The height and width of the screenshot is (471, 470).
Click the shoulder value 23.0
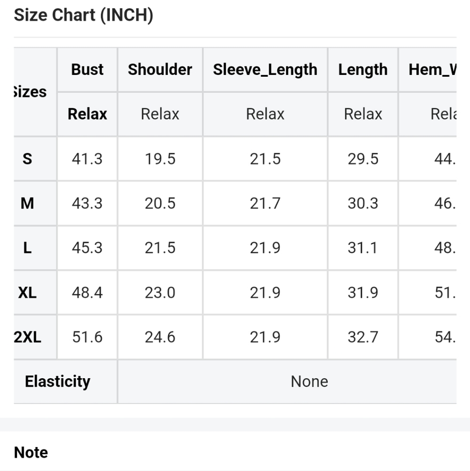click(x=160, y=292)
